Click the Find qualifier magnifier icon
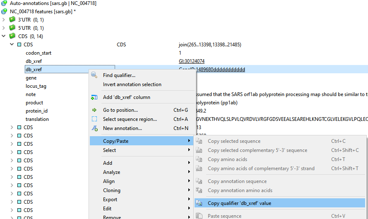This screenshot has width=368, height=219. point(94,75)
